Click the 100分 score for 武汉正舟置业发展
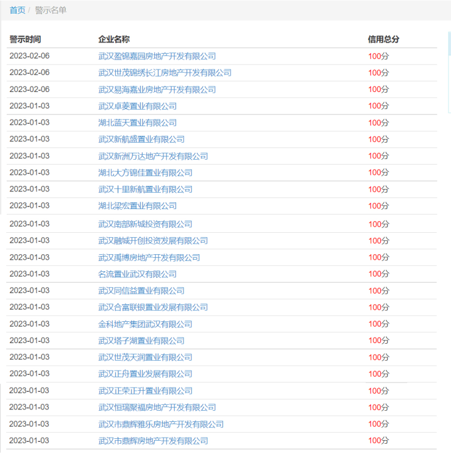Image resolution: width=451 pixels, height=462 pixels. click(x=379, y=374)
